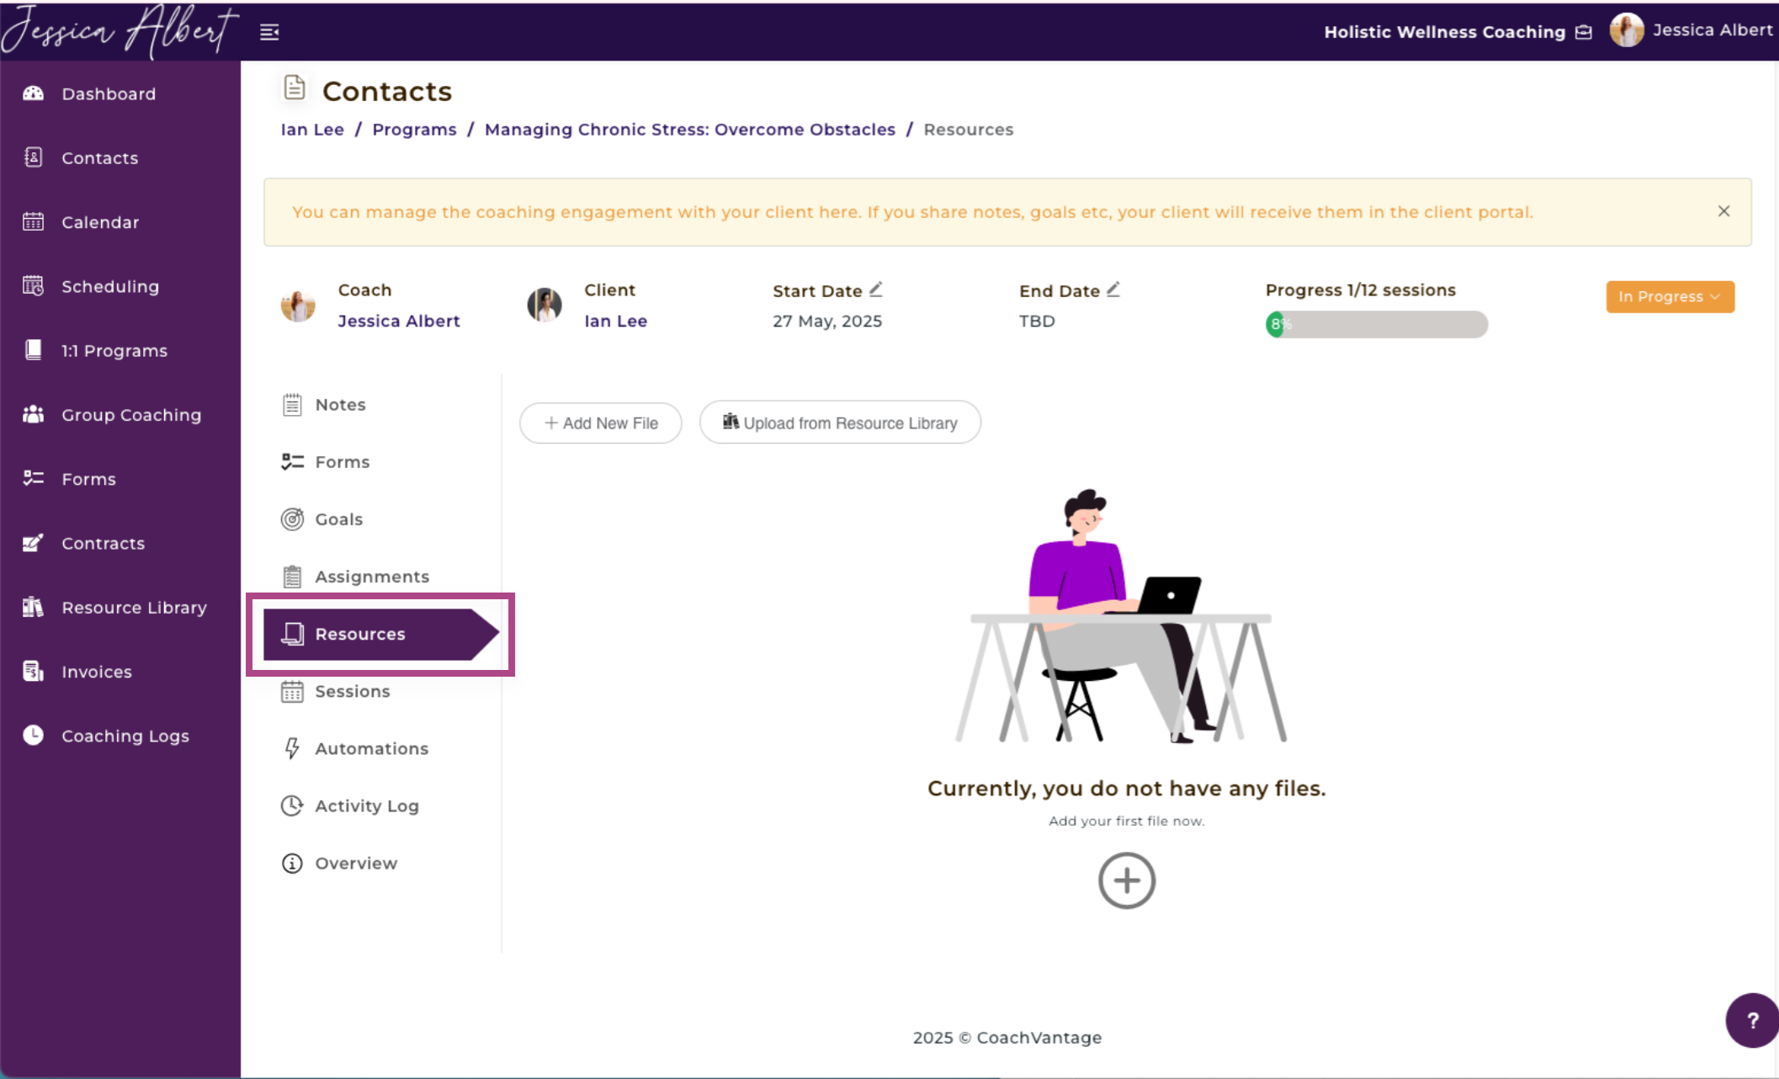Image resolution: width=1779 pixels, height=1079 pixels.
Task: Click the Add New File button
Action: pos(601,423)
